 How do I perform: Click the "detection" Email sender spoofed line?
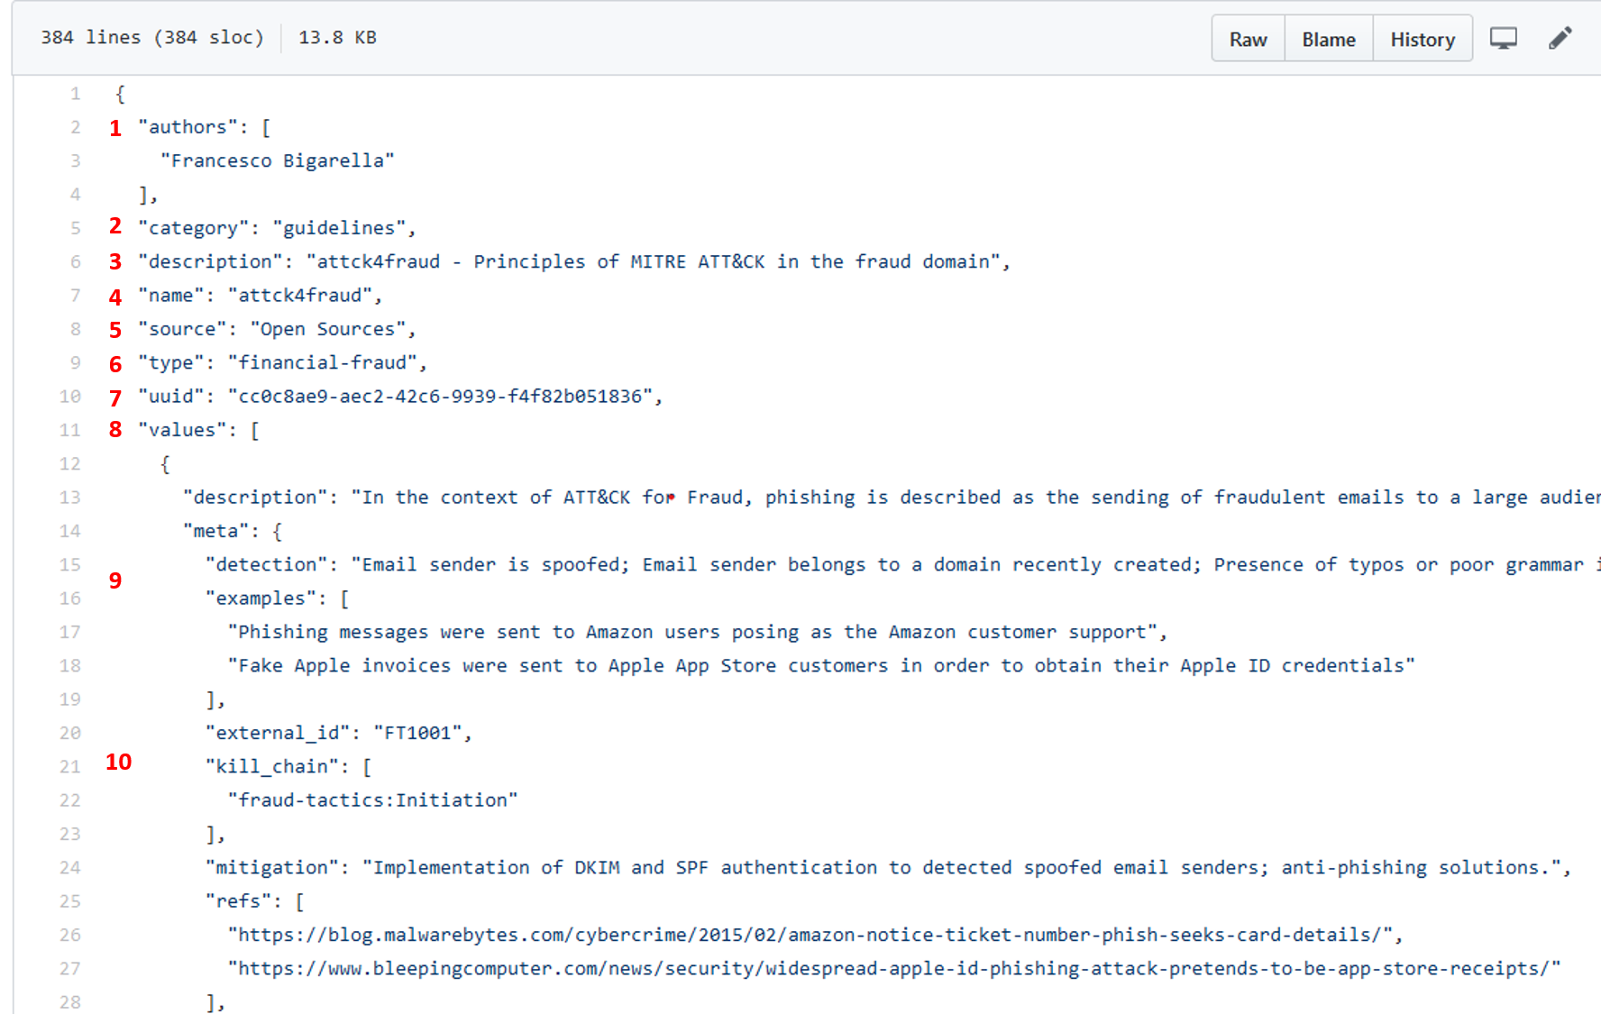click(903, 565)
